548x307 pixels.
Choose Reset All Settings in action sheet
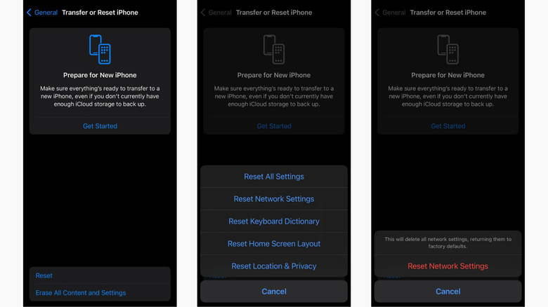[274, 177]
